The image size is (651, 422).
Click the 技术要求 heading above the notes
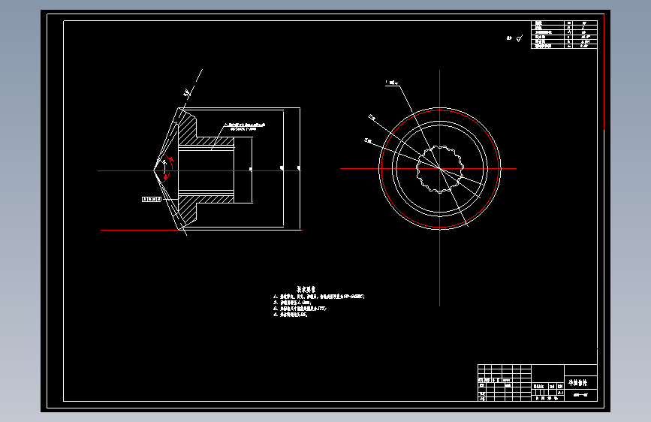tap(306, 289)
